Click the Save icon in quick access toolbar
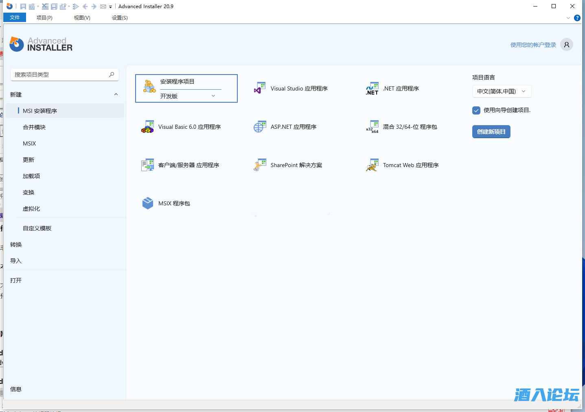The image size is (585, 412). tap(23, 7)
